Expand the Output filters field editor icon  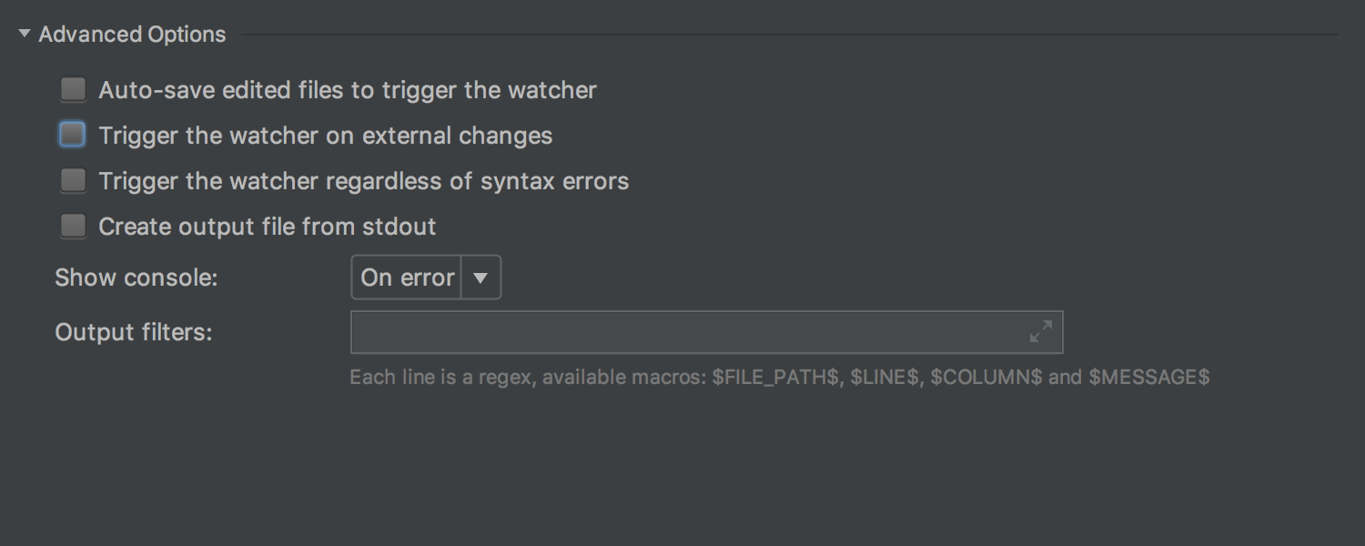(1040, 331)
